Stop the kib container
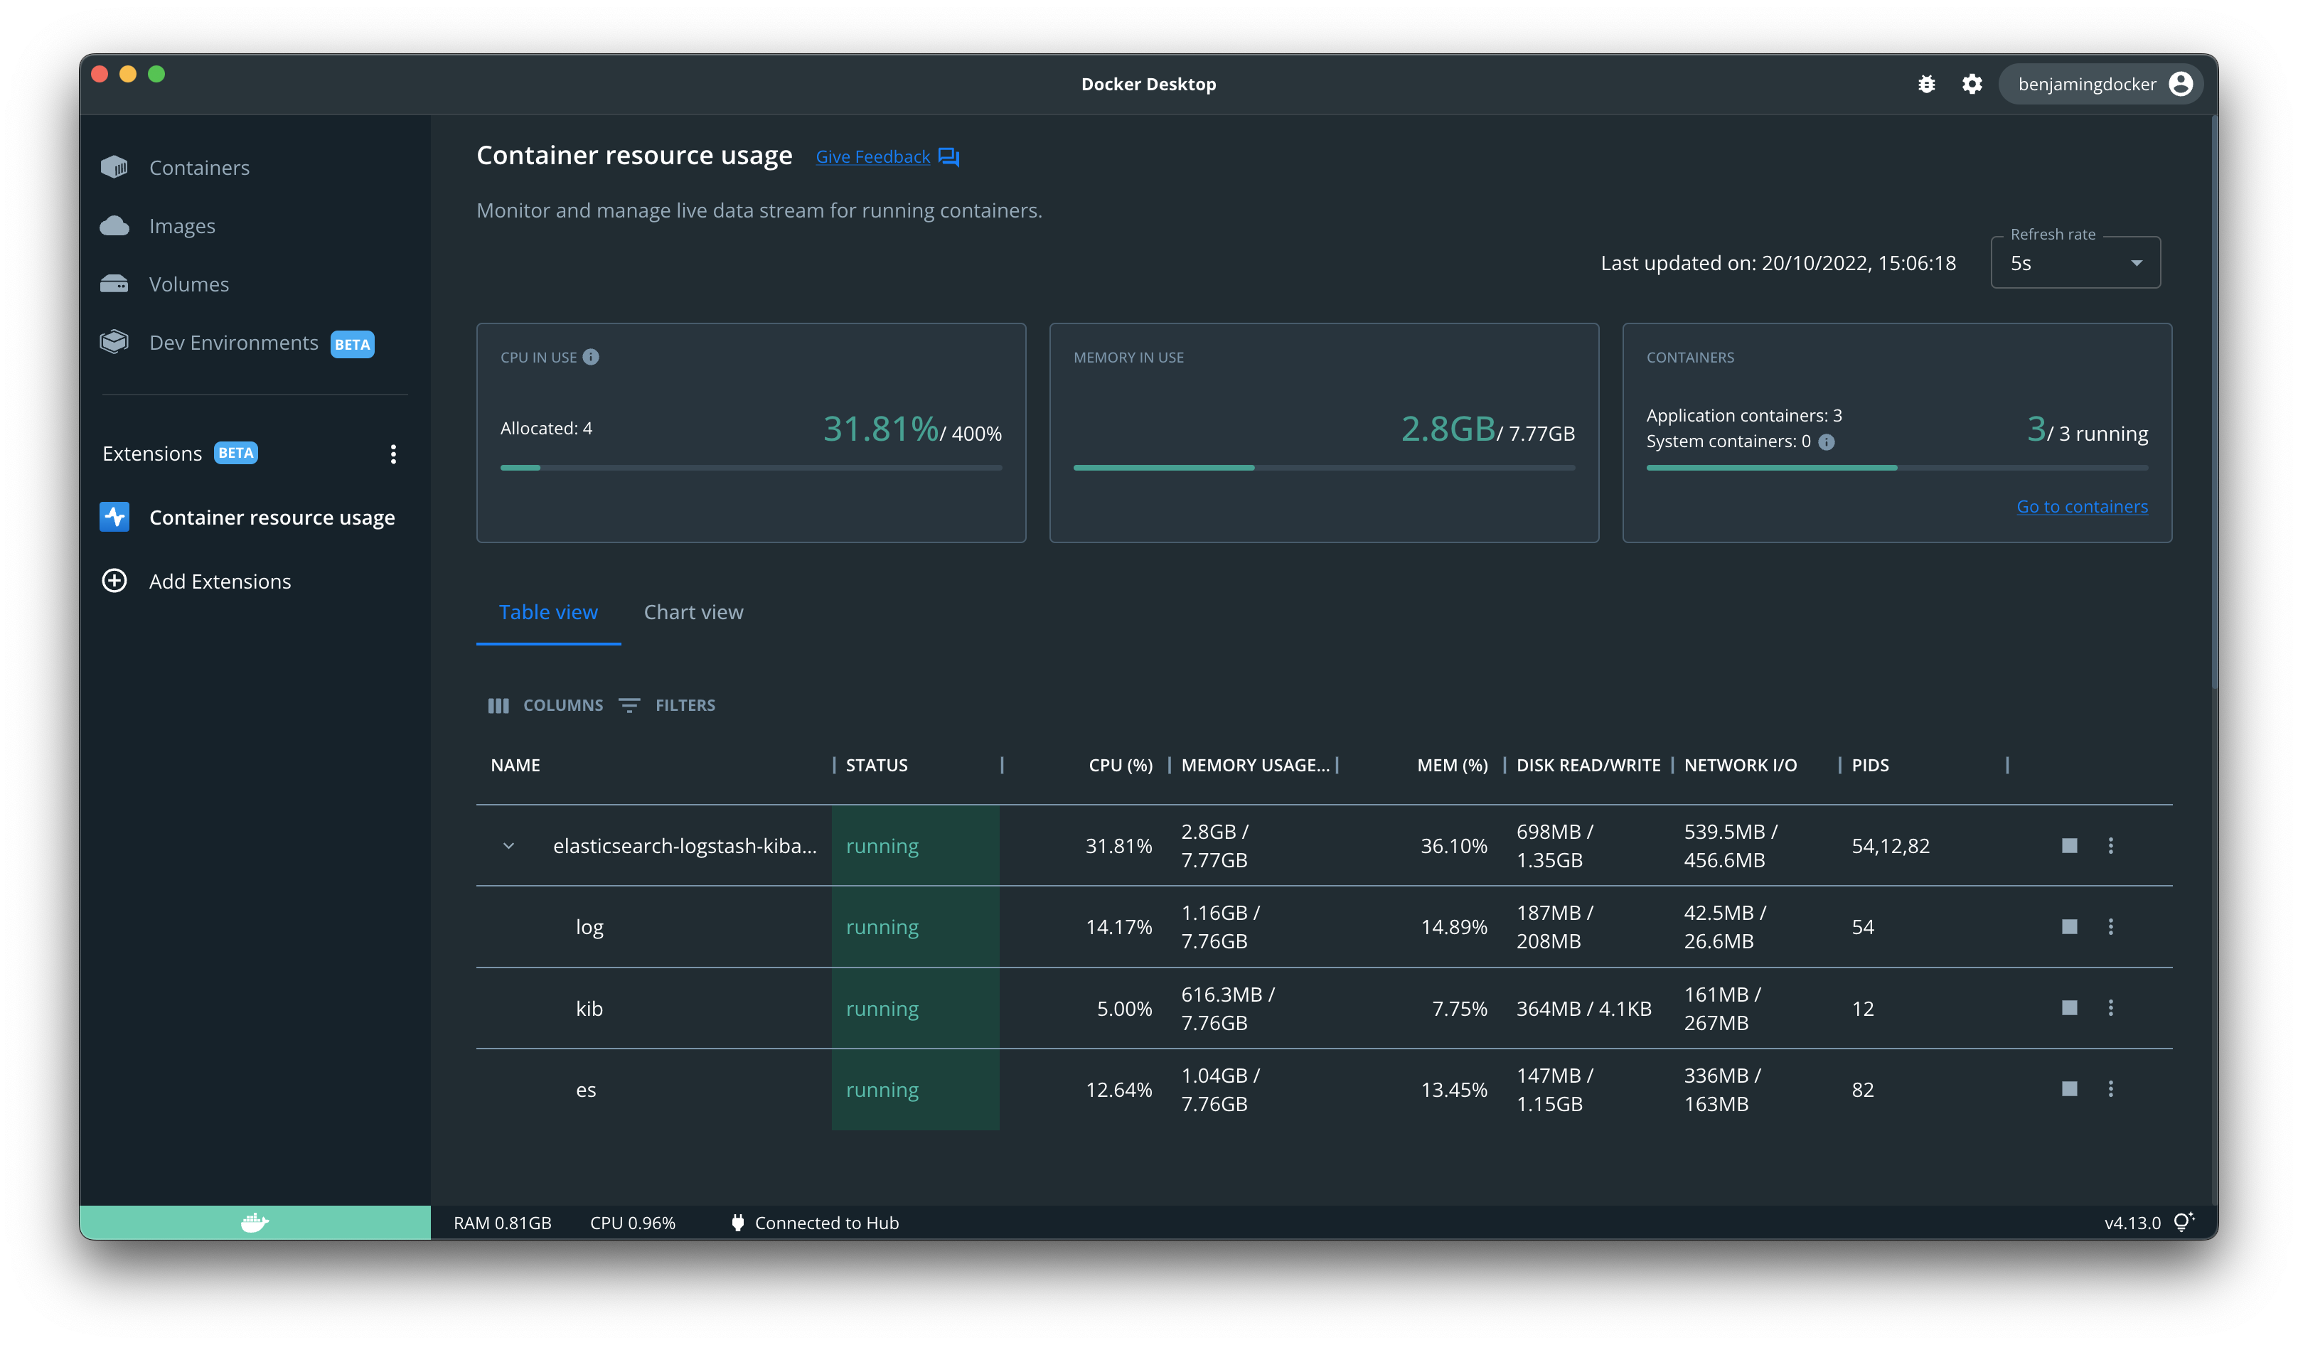 point(2069,1007)
